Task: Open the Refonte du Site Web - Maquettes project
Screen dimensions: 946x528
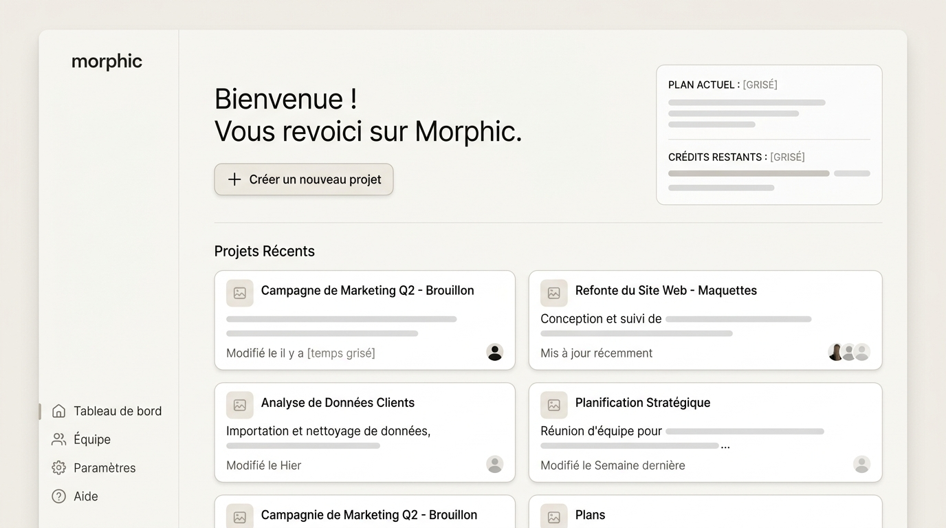Action: point(705,320)
